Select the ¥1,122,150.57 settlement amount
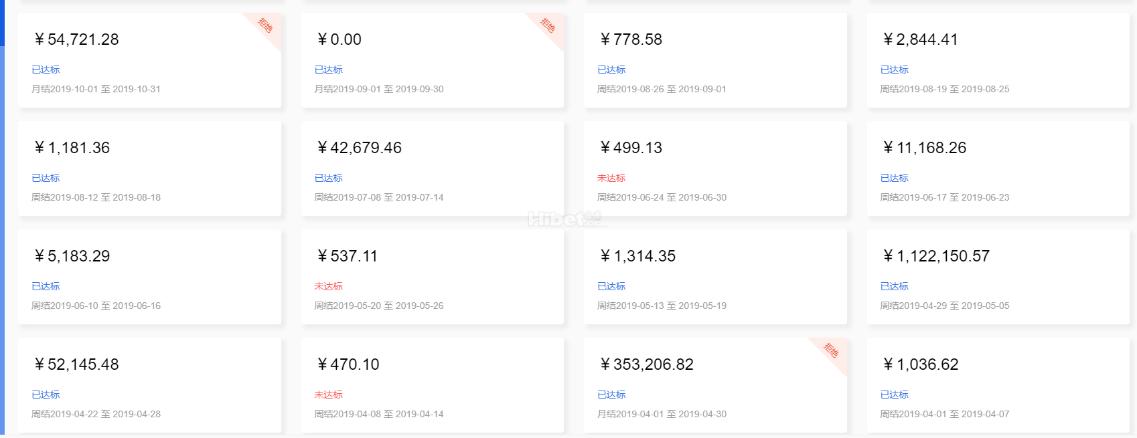 tap(936, 257)
